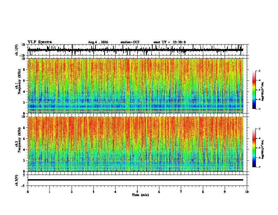Click inside the ch.2 spectrogram panel
Screen dimensions: 278x215
[x=135, y=144]
